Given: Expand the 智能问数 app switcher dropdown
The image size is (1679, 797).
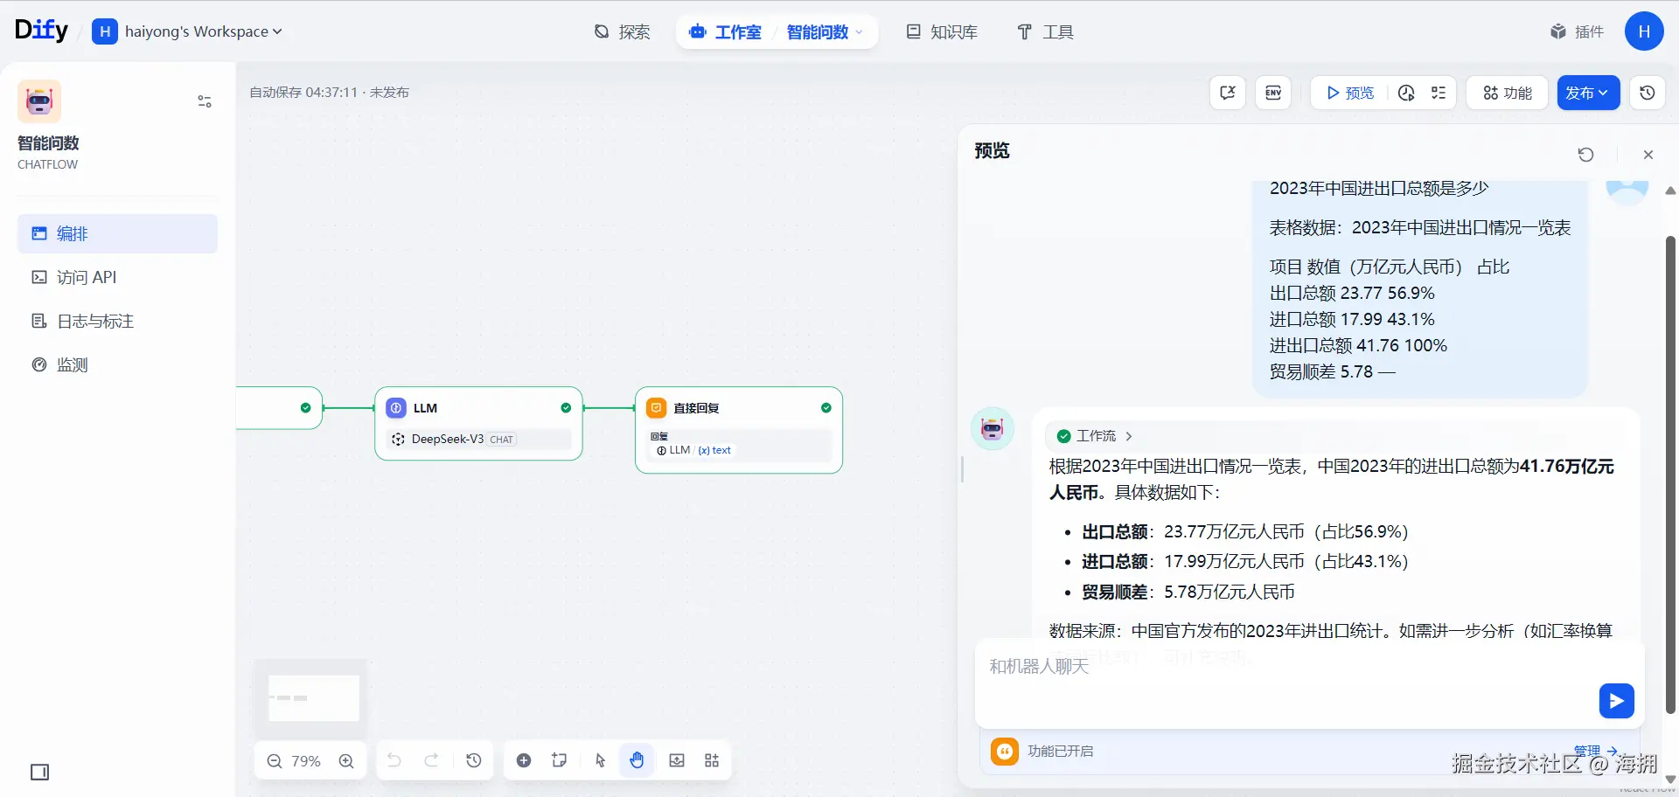Looking at the screenshot, I should (825, 32).
